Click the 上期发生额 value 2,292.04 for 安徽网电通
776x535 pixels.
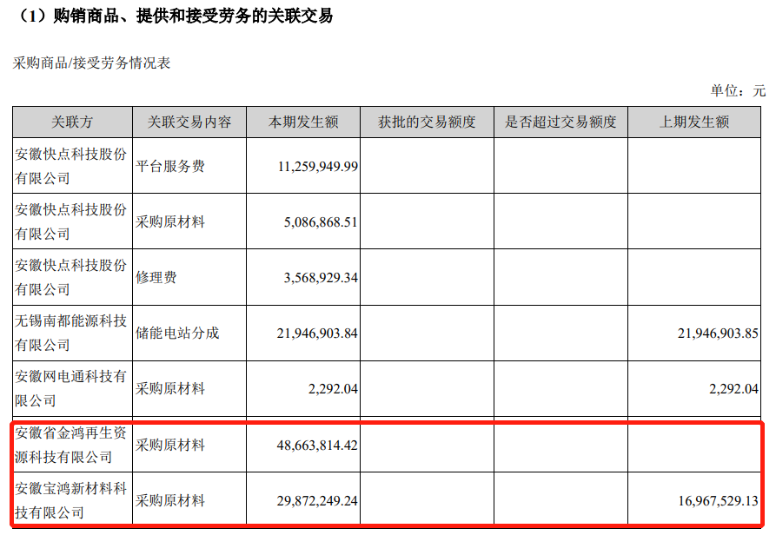pos(734,389)
